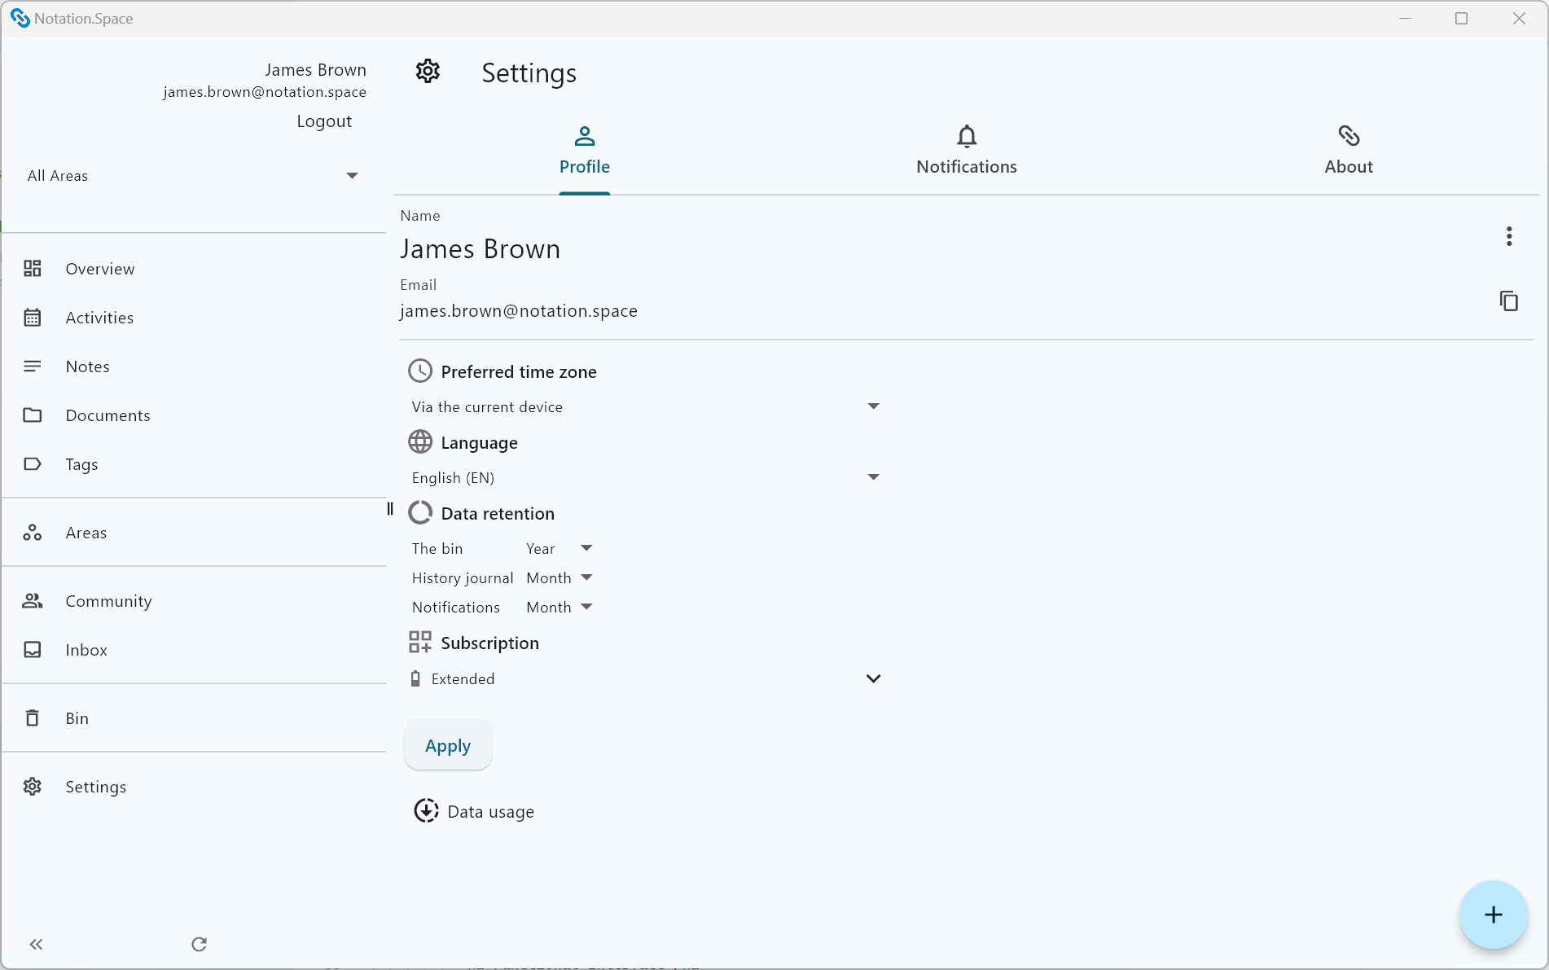Select the Tags icon in sidebar

coord(33,464)
